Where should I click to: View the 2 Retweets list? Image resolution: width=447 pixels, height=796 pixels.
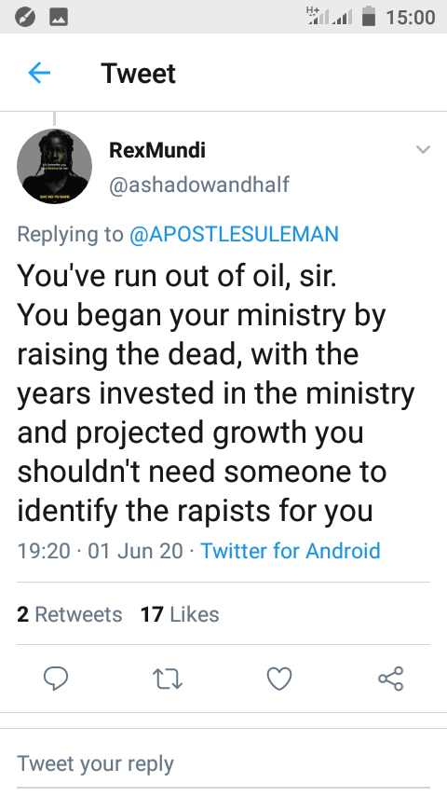(70, 614)
